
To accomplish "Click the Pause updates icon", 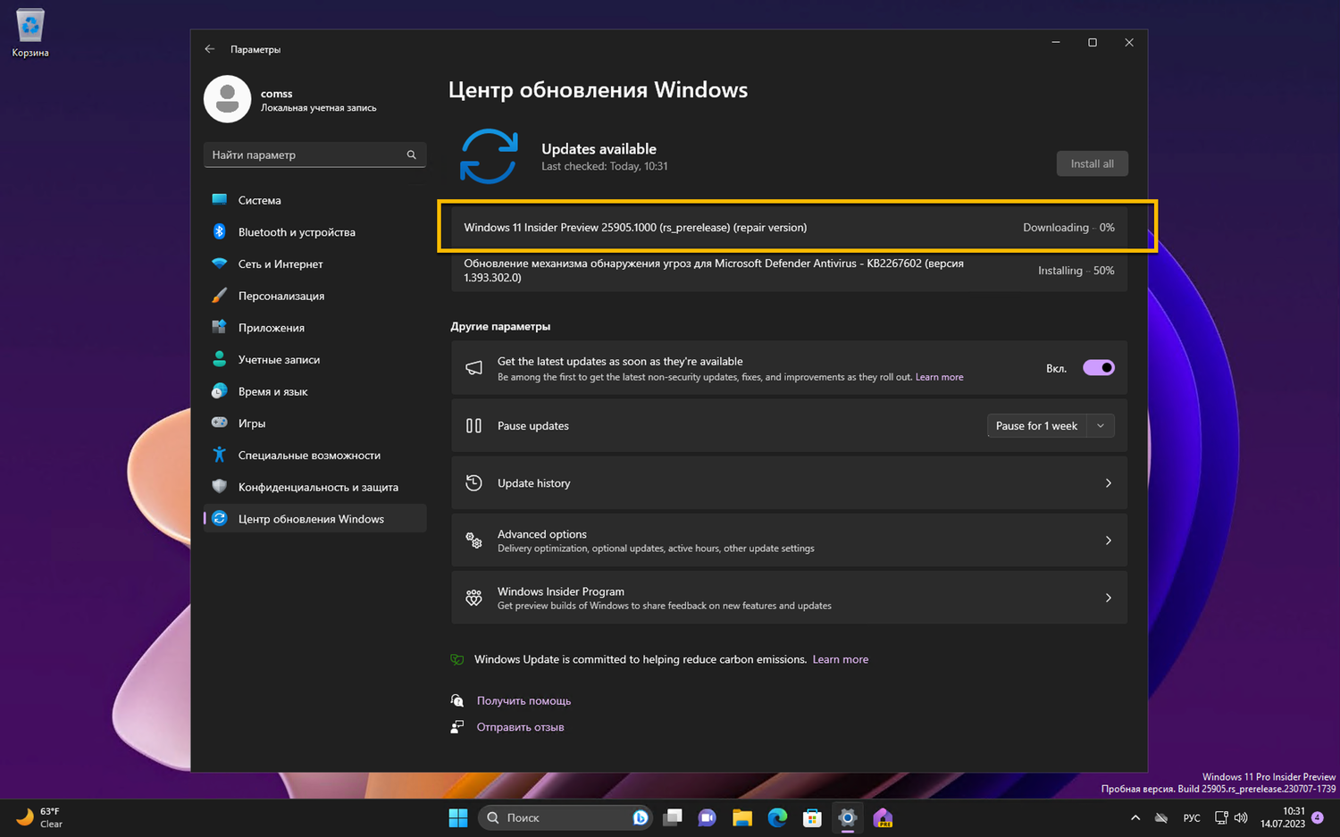I will coord(473,426).
